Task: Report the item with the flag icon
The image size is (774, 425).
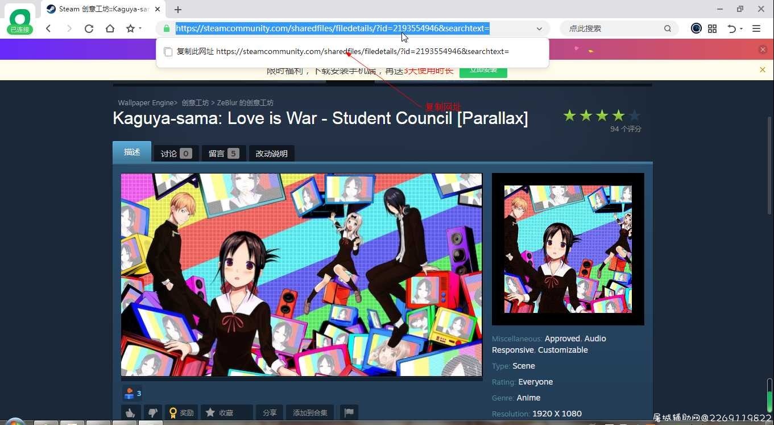Action: (x=349, y=412)
